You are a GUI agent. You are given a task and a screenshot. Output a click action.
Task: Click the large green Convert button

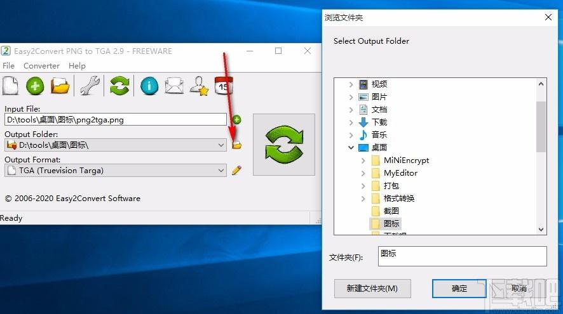click(283, 145)
